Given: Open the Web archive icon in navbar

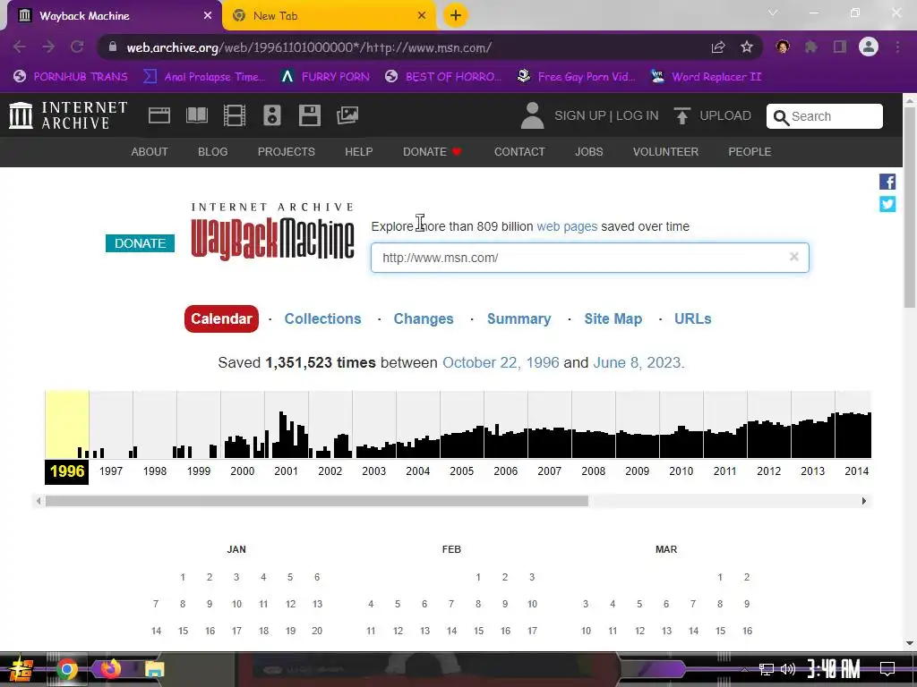Looking at the screenshot, I should pyautogui.click(x=159, y=115).
